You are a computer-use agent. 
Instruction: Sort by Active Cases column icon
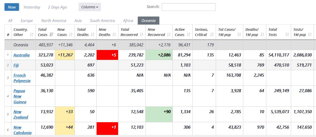click(189, 35)
